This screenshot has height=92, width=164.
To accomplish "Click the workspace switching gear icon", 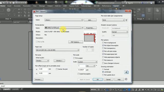I will pos(143,89).
